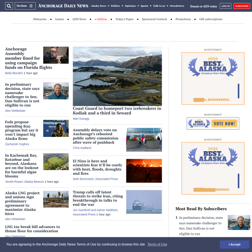252x252 pixels.
Task: Click Disaster Recovery podium thumbnail
Action: (56, 129)
